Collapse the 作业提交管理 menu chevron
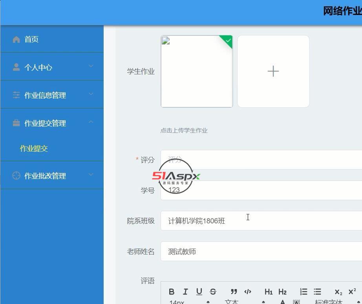Viewport: 362px width, 304px height. [91, 122]
